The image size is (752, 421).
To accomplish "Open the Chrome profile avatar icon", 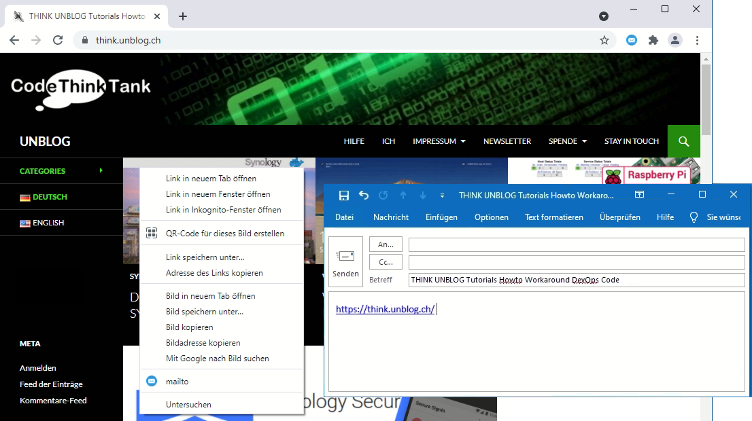I will 674,40.
